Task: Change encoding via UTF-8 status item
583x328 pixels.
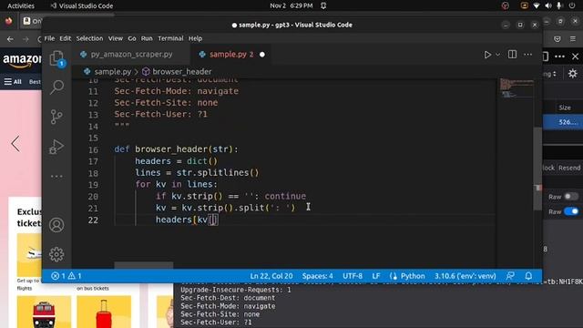Action: [353, 276]
